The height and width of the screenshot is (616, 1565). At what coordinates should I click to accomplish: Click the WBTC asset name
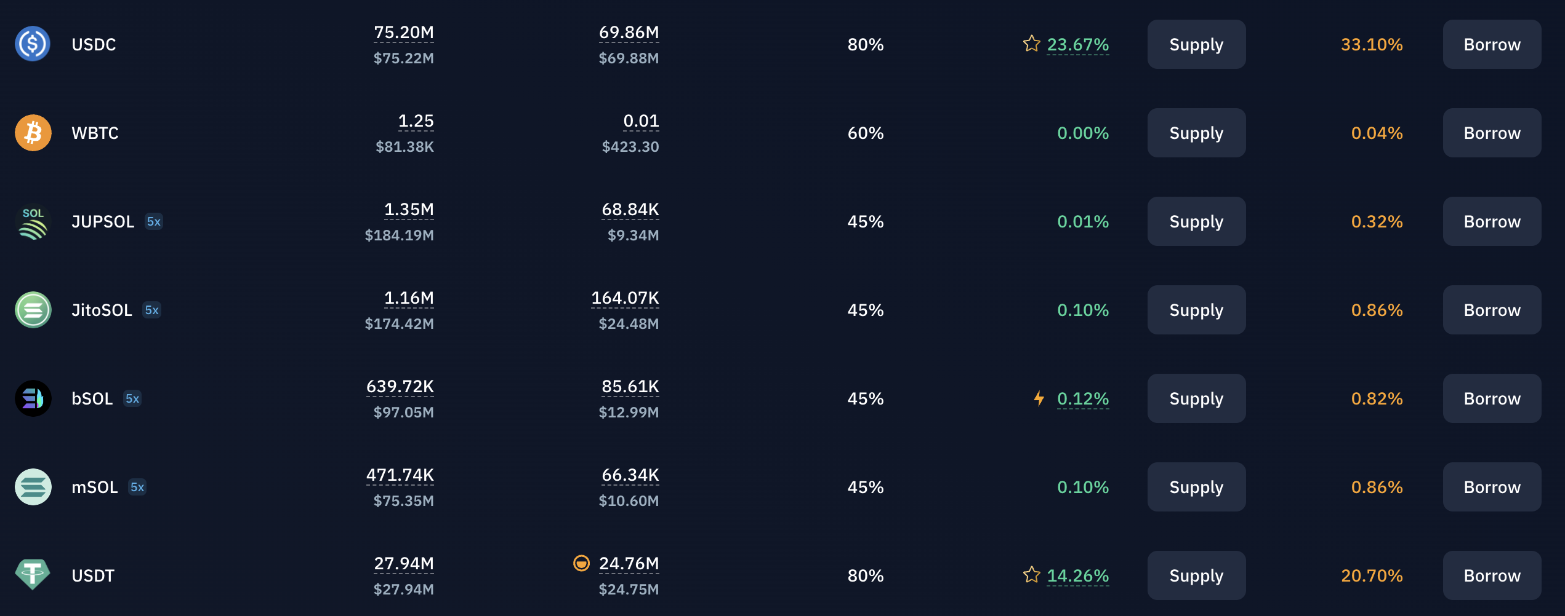tap(95, 133)
